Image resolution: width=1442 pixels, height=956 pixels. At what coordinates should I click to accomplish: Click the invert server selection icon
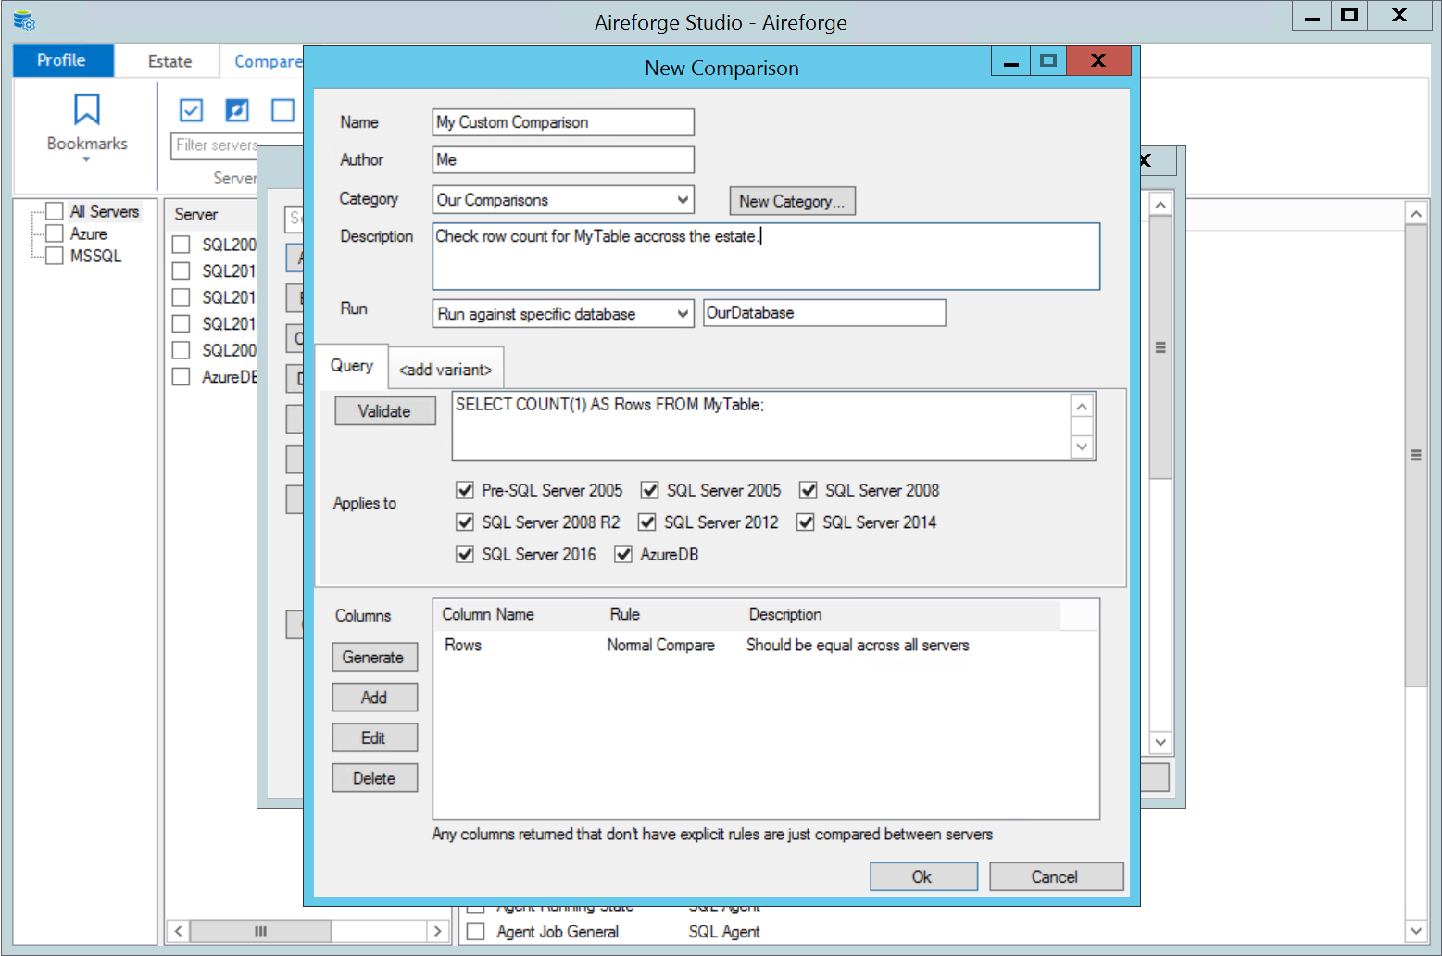(x=237, y=110)
